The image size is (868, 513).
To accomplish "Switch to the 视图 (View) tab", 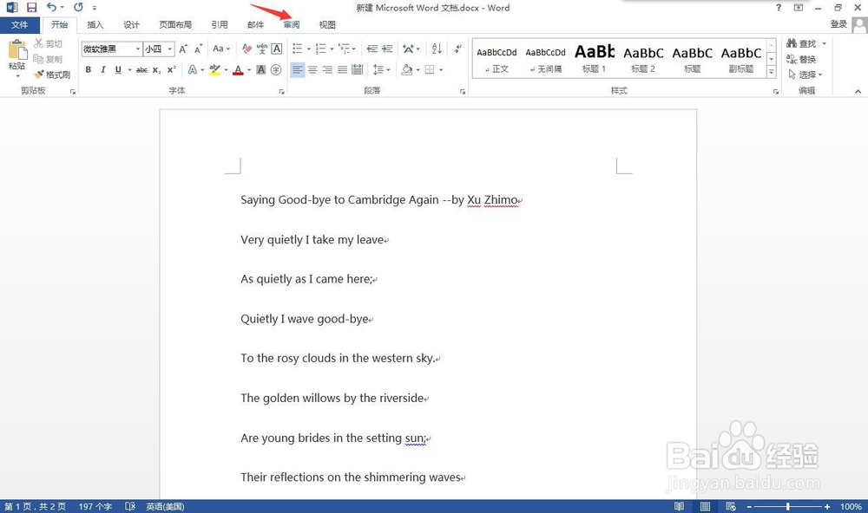I will click(327, 25).
